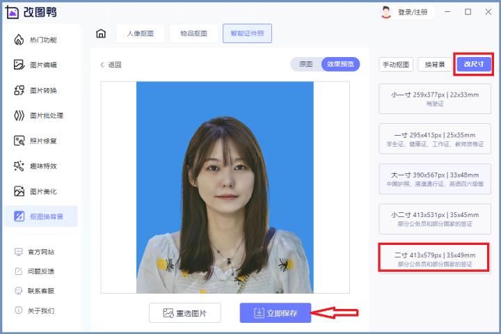Open the 照片修复 icon
Screen dimensions: 501x334
click(x=19, y=141)
